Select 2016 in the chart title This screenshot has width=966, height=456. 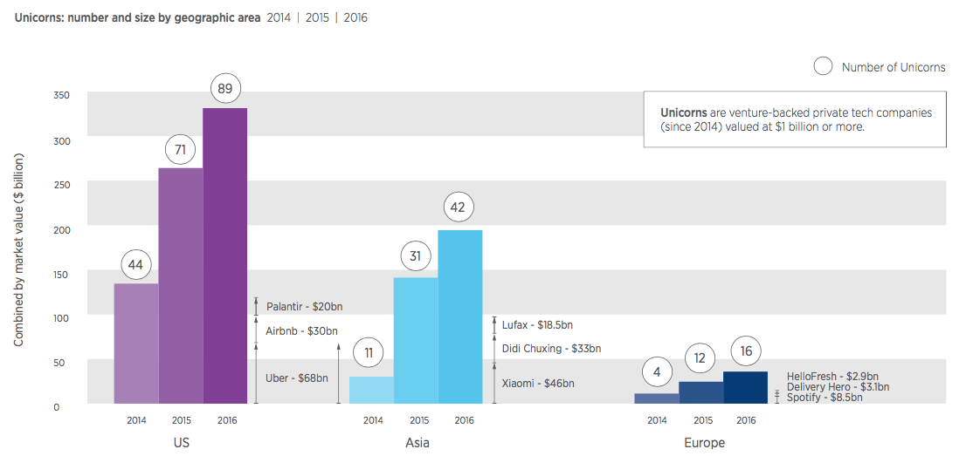click(355, 17)
